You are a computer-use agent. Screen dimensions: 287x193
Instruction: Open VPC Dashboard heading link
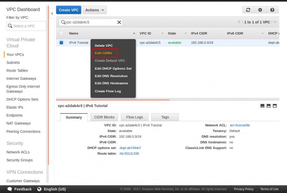point(23,9)
